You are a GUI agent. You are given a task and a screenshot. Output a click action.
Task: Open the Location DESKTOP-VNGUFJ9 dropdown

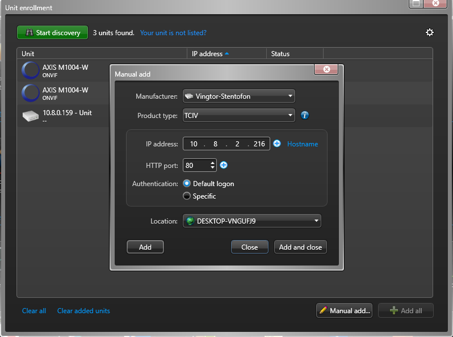coord(251,221)
